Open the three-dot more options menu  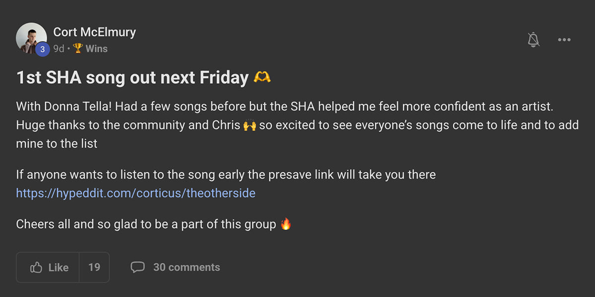tap(564, 40)
